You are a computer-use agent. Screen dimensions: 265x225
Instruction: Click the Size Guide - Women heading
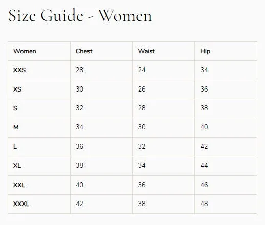pos(80,16)
